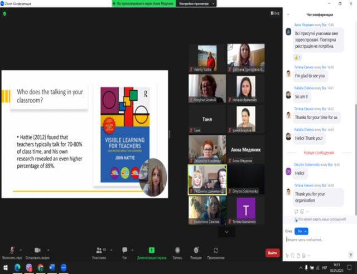Open Word from taskbar

tap(52, 268)
